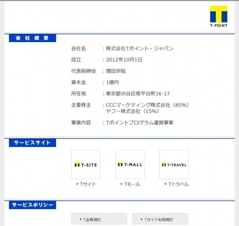The height and width of the screenshot is (226, 239).
Task: Click the 主要株主 label
Action: pyautogui.click(x=81, y=105)
